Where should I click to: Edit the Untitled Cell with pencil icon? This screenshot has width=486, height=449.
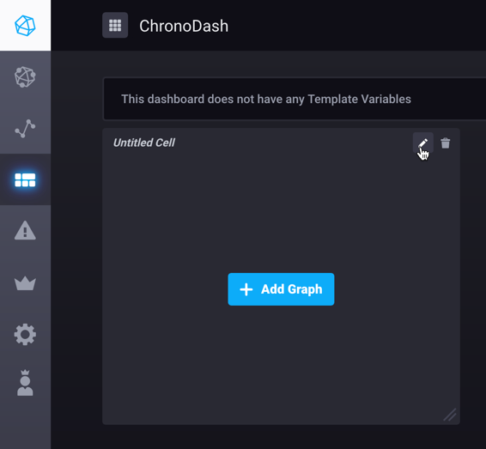tap(423, 143)
